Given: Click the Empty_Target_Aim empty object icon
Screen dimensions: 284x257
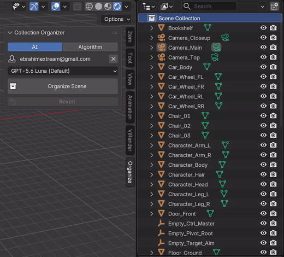Looking at the screenshot, I should point(161,243).
